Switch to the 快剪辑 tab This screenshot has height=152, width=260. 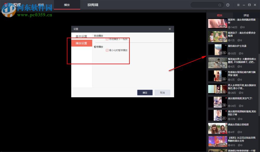93,5
